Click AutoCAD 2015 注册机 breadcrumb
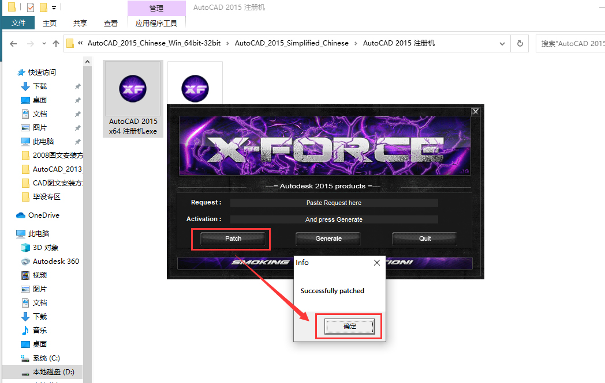Image resolution: width=605 pixels, height=383 pixels. click(x=399, y=43)
